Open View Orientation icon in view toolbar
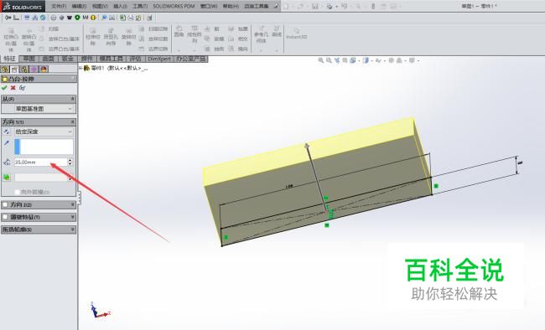 [x=353, y=60]
